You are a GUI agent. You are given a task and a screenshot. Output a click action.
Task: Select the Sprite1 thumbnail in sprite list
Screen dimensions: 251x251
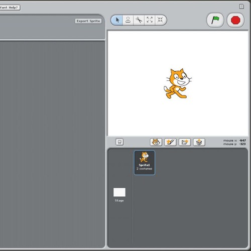[x=145, y=163]
